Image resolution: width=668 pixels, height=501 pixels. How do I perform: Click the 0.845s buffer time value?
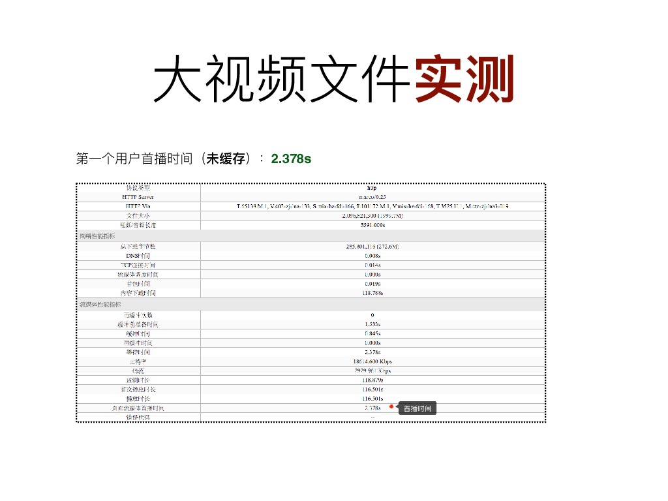click(x=372, y=334)
